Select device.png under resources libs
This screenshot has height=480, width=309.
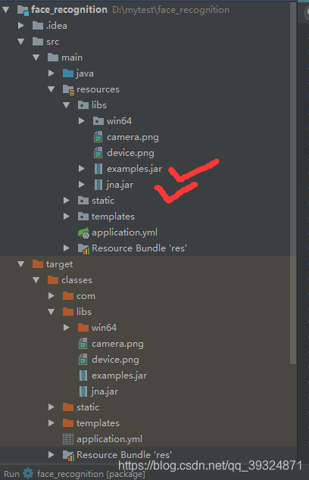(x=130, y=153)
